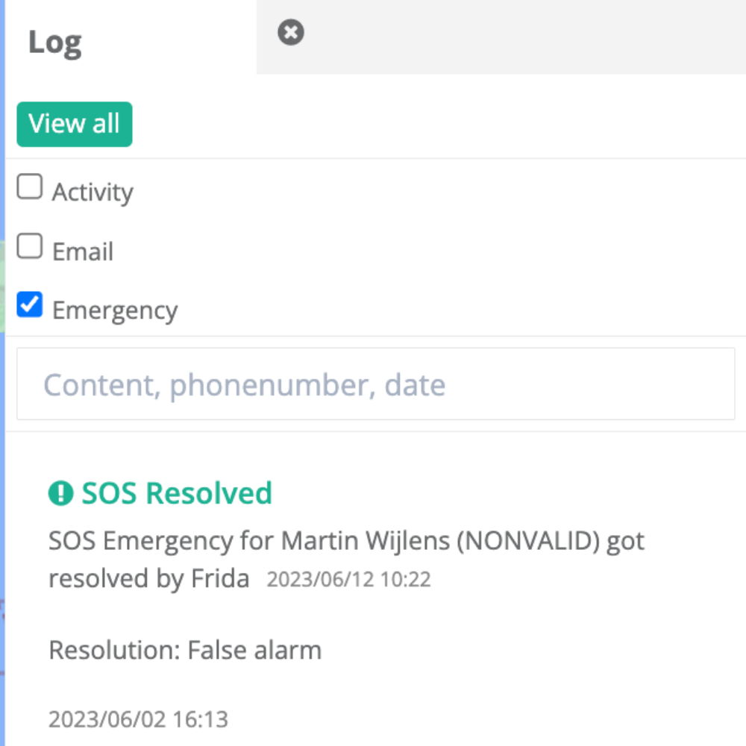Viewport: 746px width, 746px height.
Task: Open the SOS Resolved log entry
Action: pos(177,492)
